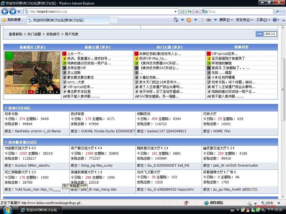Click the Bing search magnifier button
Viewport: 286px width, 214px height.
pyautogui.click(x=277, y=11)
